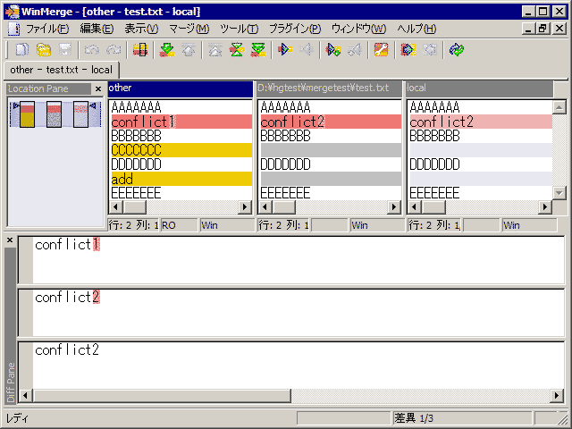
Task: Jump to the Next Difference icon
Action: 167,50
